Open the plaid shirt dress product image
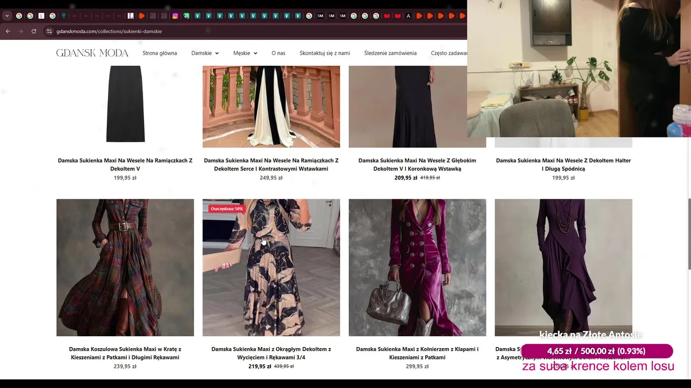Viewport: 691px width, 388px height. point(125,267)
